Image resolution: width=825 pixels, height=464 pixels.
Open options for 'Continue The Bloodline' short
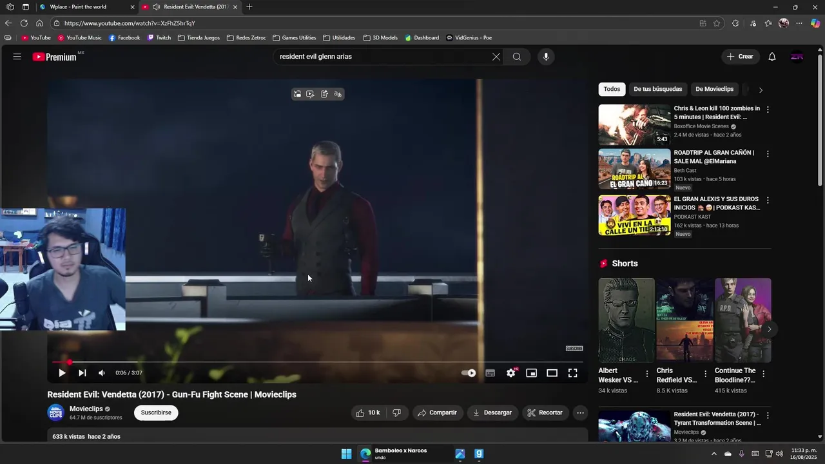764,374
